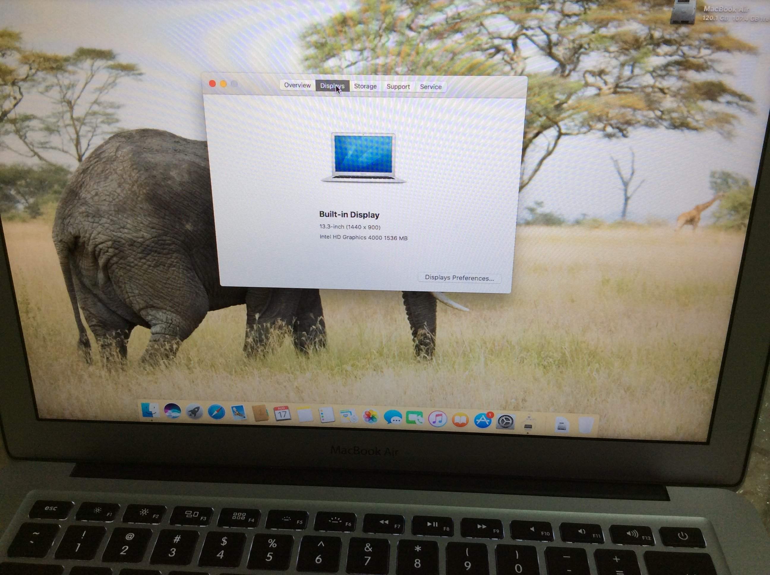This screenshot has height=575, width=770.
Task: Click Displays Preferences... button
Action: pyautogui.click(x=459, y=278)
